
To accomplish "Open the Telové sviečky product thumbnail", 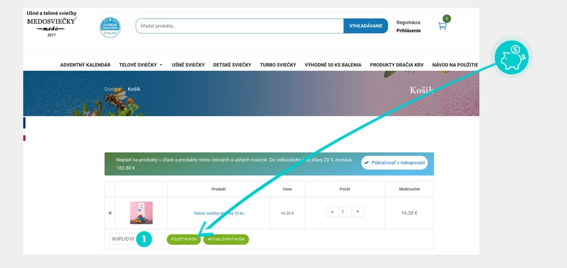I will coord(141,213).
